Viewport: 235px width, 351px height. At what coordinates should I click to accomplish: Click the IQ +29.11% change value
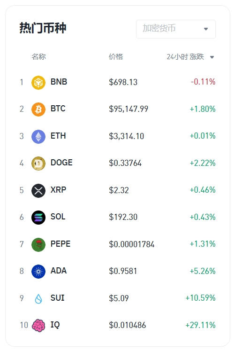[x=200, y=325]
